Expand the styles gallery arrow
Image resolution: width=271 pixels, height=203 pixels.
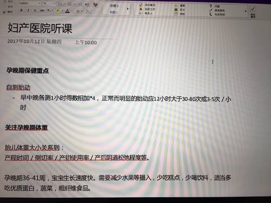(128, 9)
